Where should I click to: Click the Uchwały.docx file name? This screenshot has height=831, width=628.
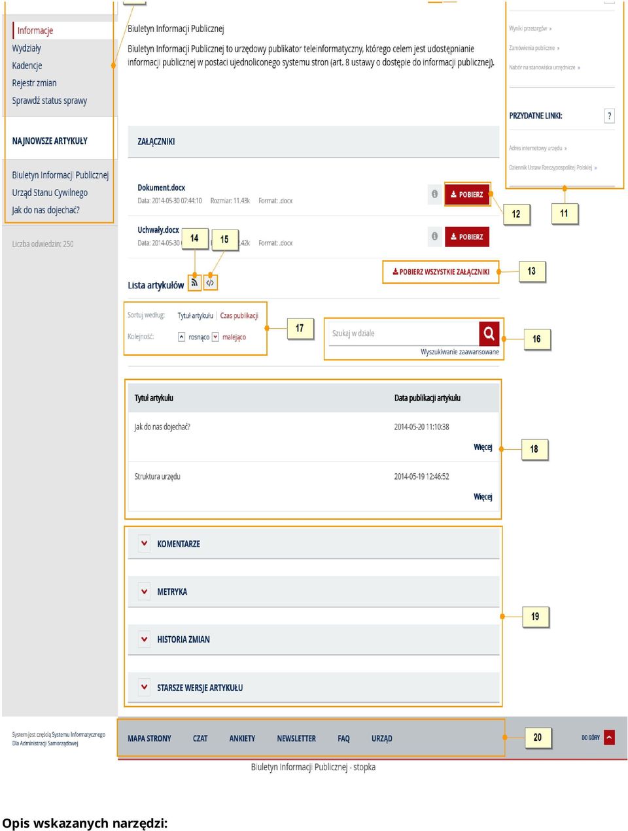pyautogui.click(x=158, y=230)
